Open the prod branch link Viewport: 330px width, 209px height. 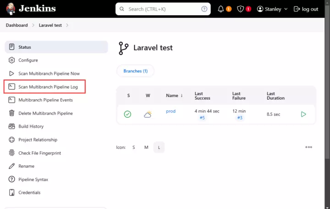170,111
